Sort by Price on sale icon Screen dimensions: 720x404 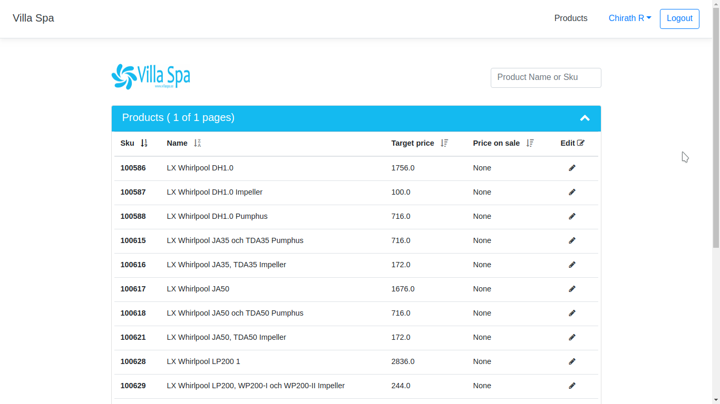coord(530,143)
